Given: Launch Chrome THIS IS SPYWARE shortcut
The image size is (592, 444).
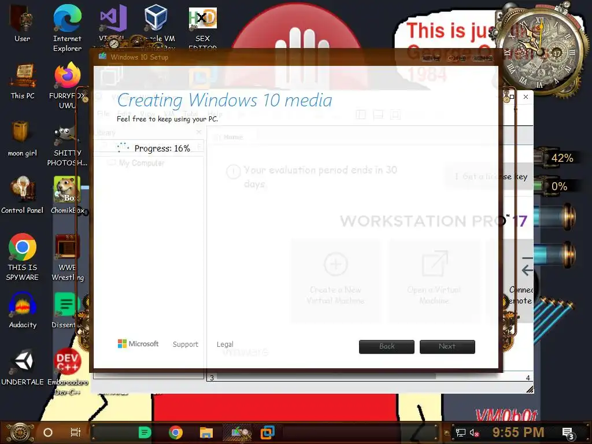Looking at the screenshot, I should pos(23,257).
